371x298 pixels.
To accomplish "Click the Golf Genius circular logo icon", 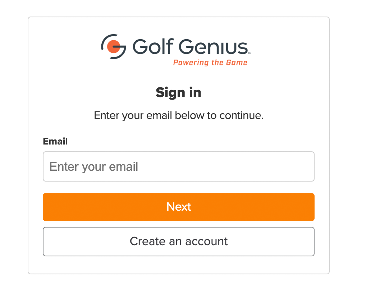I will pyautogui.click(x=114, y=46).
